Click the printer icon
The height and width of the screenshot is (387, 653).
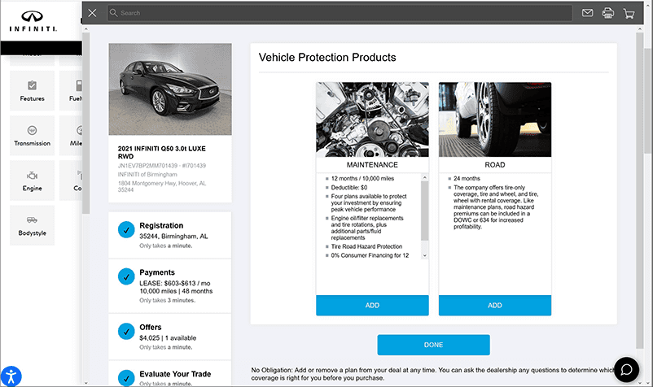(608, 13)
